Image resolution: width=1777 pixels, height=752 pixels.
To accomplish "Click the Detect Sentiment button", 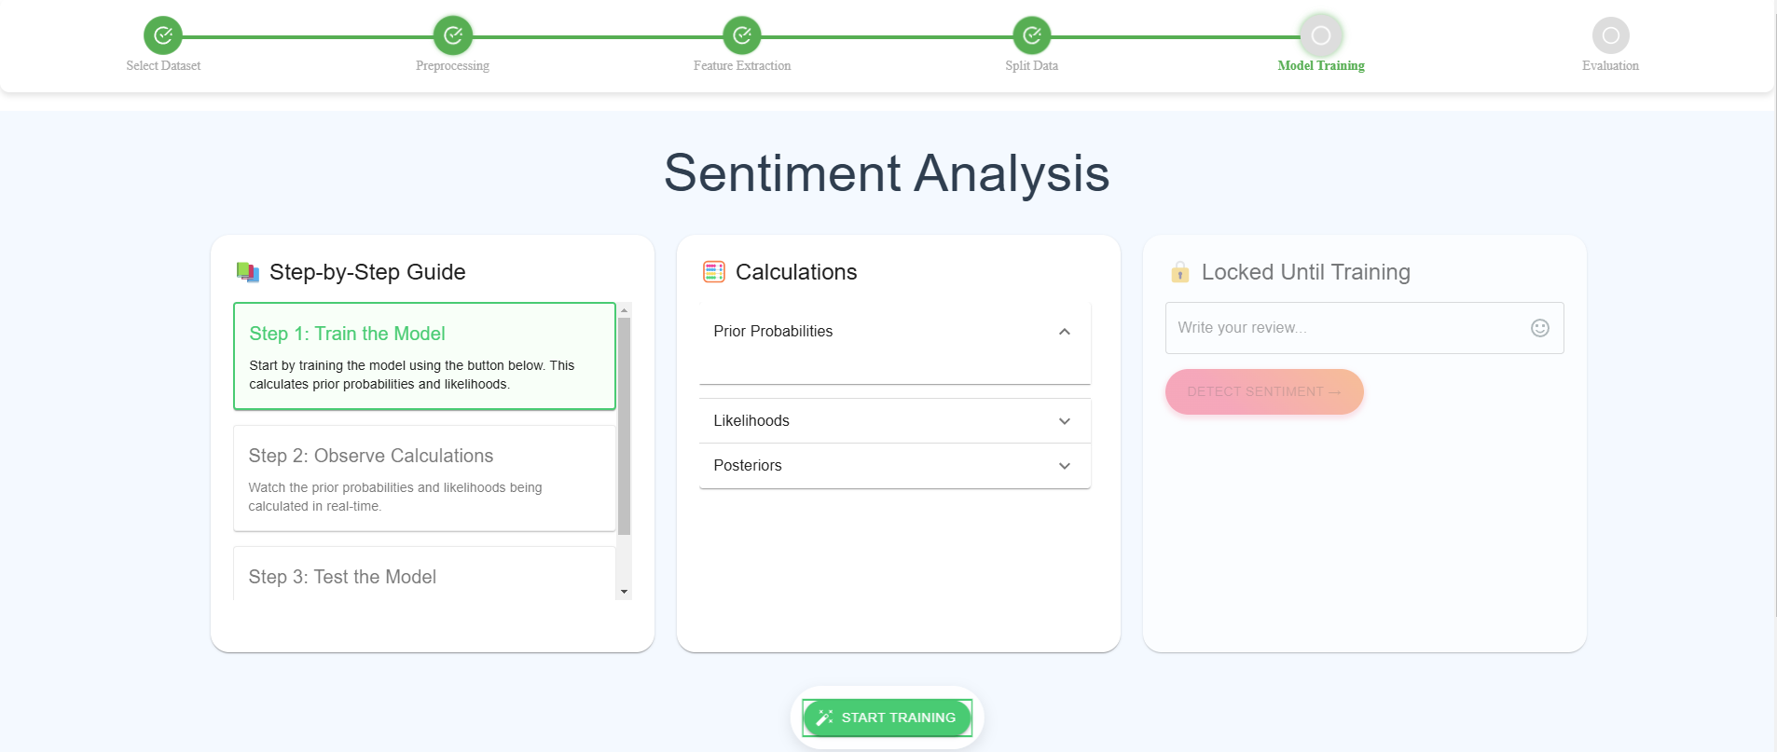I will click(1264, 391).
